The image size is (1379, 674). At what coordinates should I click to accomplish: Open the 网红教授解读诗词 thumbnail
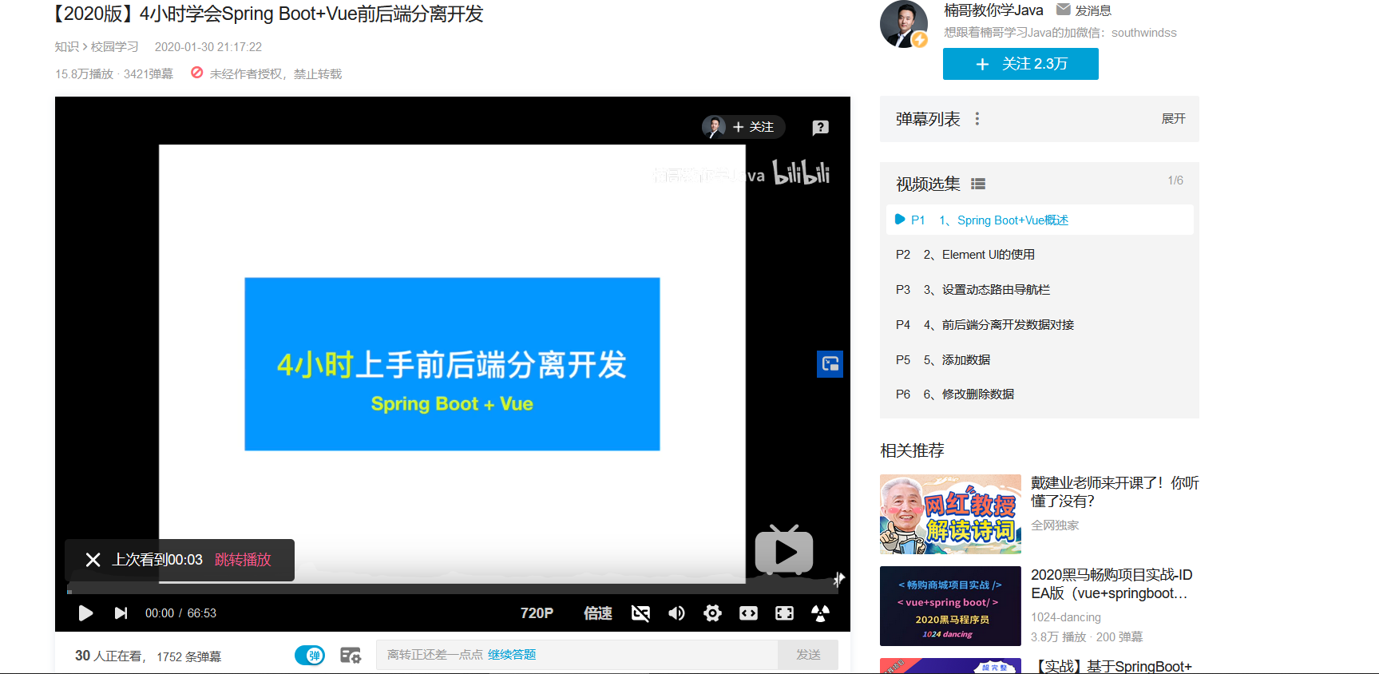[950, 514]
